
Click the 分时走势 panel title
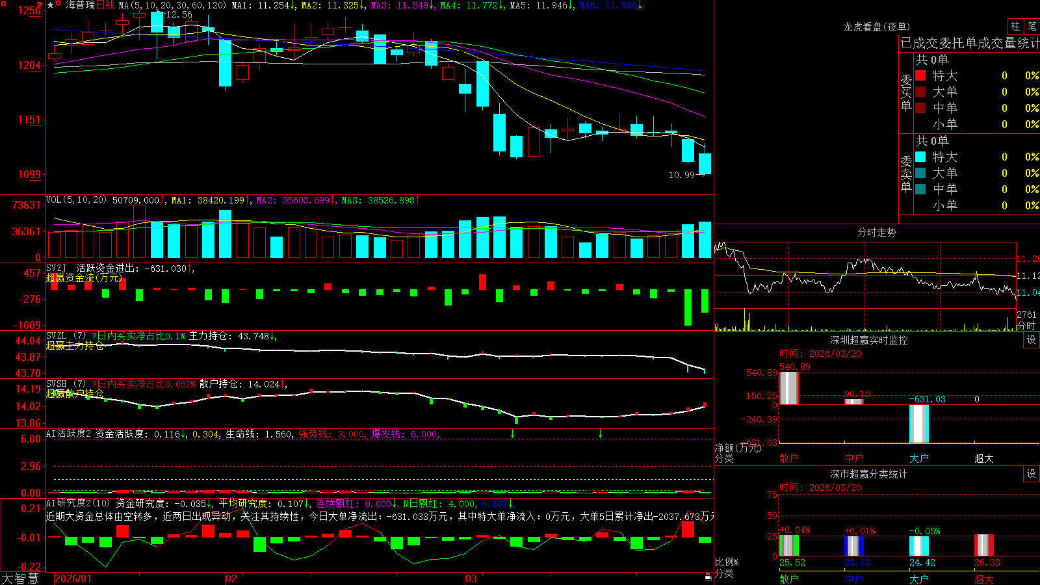877,232
